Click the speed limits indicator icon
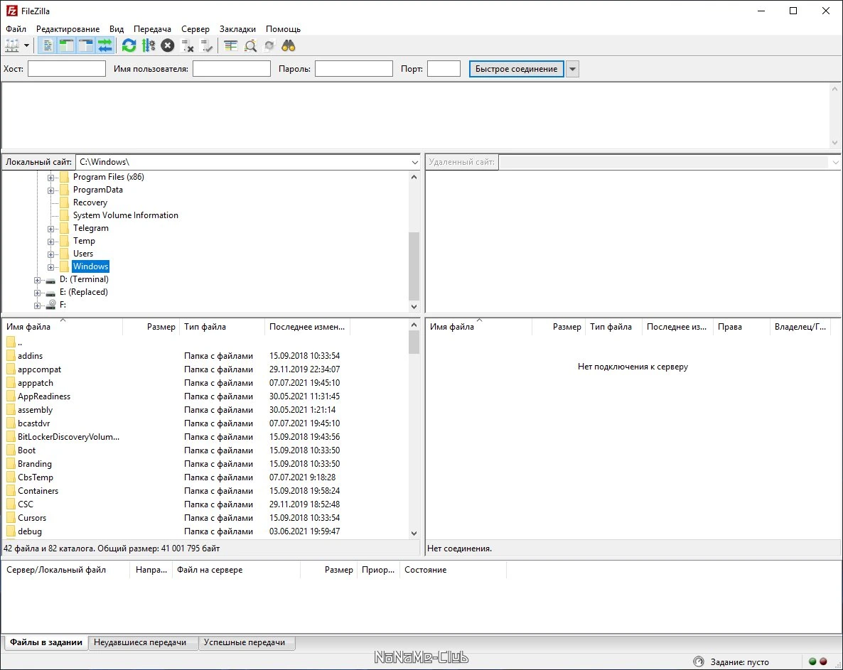This screenshot has width=843, height=670. pos(699,661)
